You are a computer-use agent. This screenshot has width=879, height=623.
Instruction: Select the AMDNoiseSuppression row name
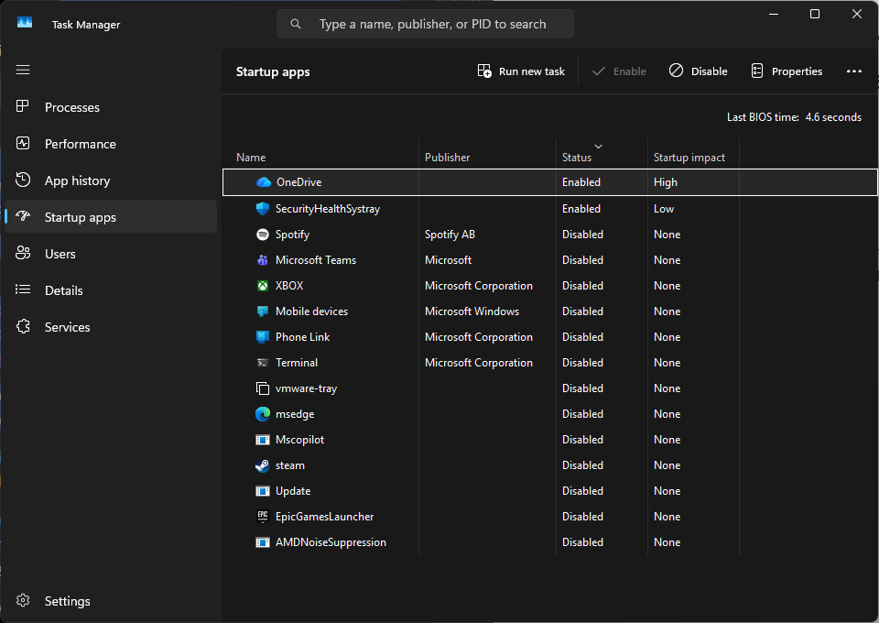pos(331,542)
